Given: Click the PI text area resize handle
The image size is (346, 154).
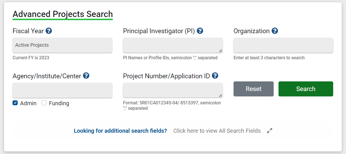Looking at the screenshot, I should 220,50.
